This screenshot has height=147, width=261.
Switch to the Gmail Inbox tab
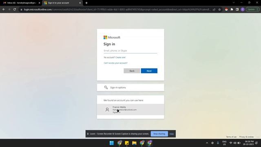(21, 3)
